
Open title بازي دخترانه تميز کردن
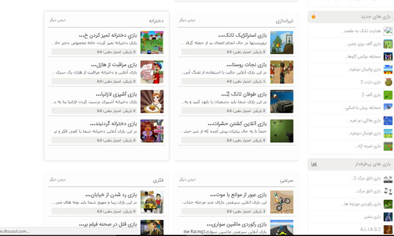point(108,35)
